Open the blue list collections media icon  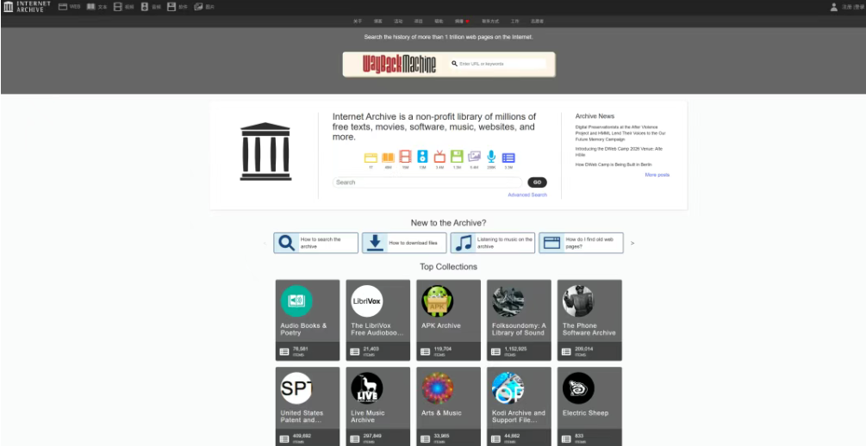tap(508, 158)
